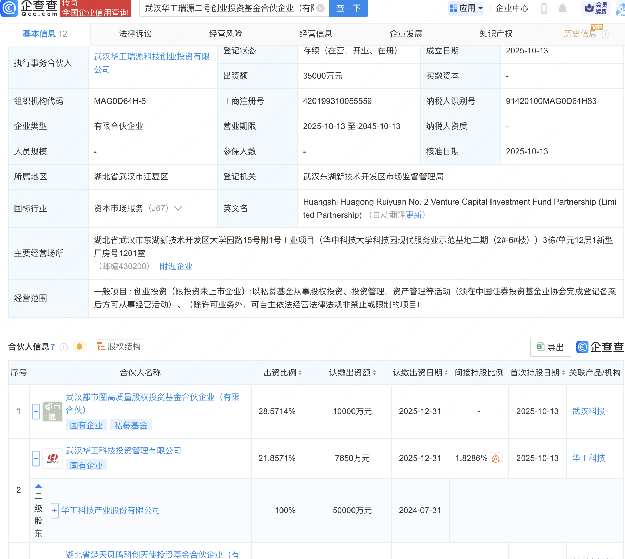
Task: Click the mobile phone icon
Action: pos(544,8)
